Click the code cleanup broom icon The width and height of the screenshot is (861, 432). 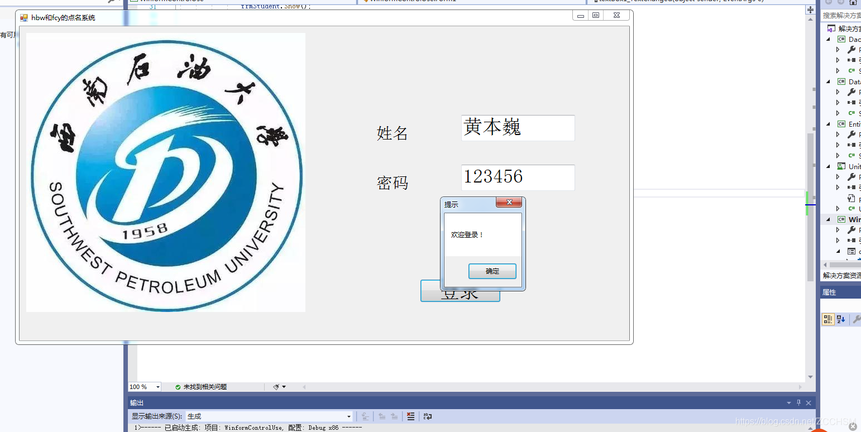(x=276, y=387)
